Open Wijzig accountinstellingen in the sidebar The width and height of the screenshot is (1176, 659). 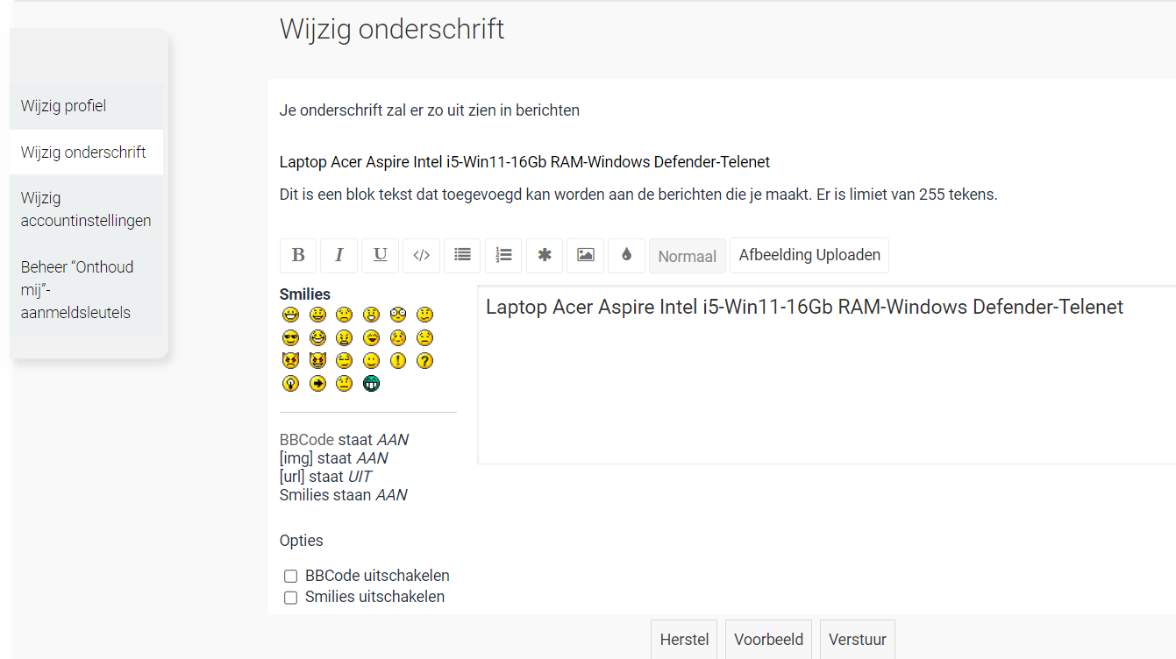[x=85, y=209]
